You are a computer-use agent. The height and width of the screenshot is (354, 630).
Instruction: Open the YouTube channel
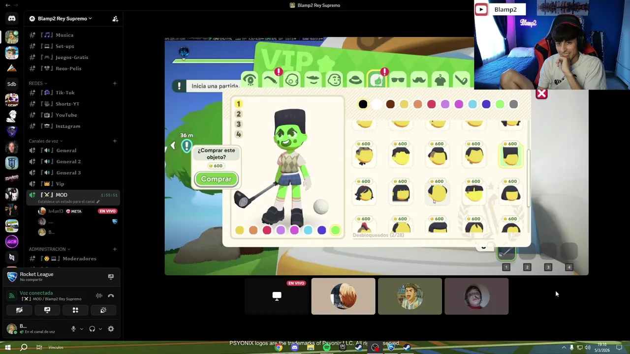[73, 115]
